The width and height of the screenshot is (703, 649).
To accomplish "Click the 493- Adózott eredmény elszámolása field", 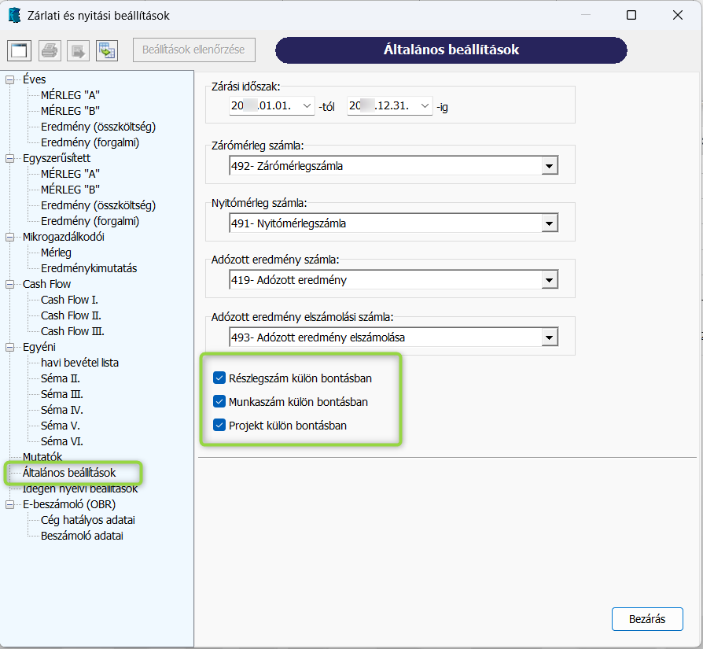I will click(394, 337).
